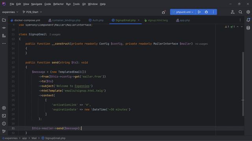Click 'emails/signup.html.twig' string in code
The height and width of the screenshot is (141, 252).
click(84, 90)
